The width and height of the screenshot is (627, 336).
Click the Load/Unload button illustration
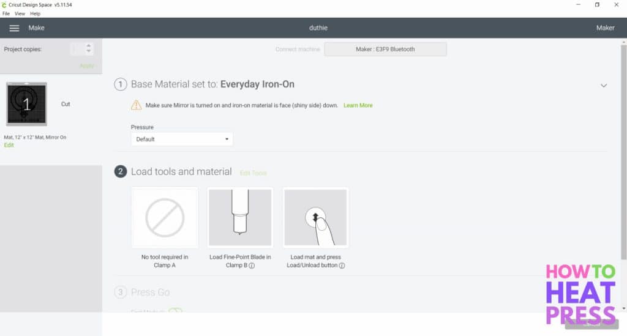(x=316, y=217)
